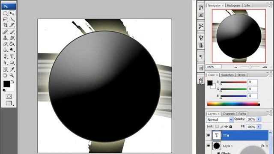
Task: Change the screen mode button
Action: 9,103
